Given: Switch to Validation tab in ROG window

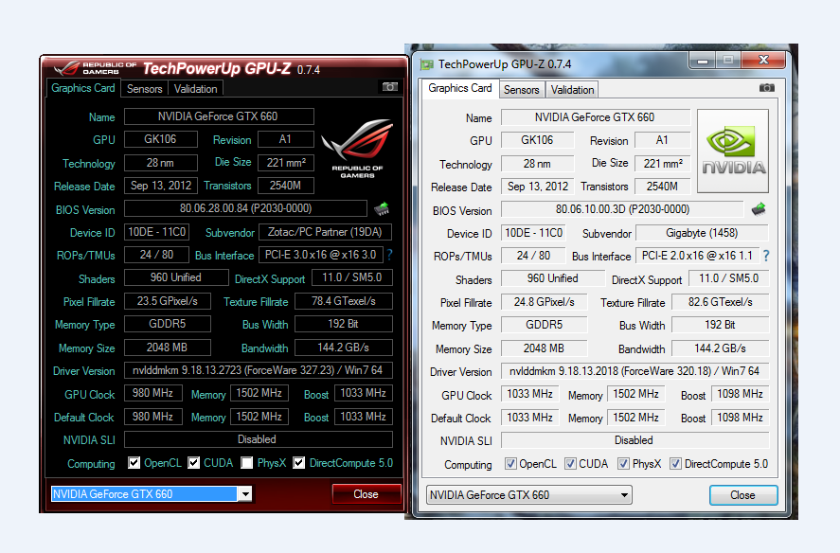Looking at the screenshot, I should (195, 89).
